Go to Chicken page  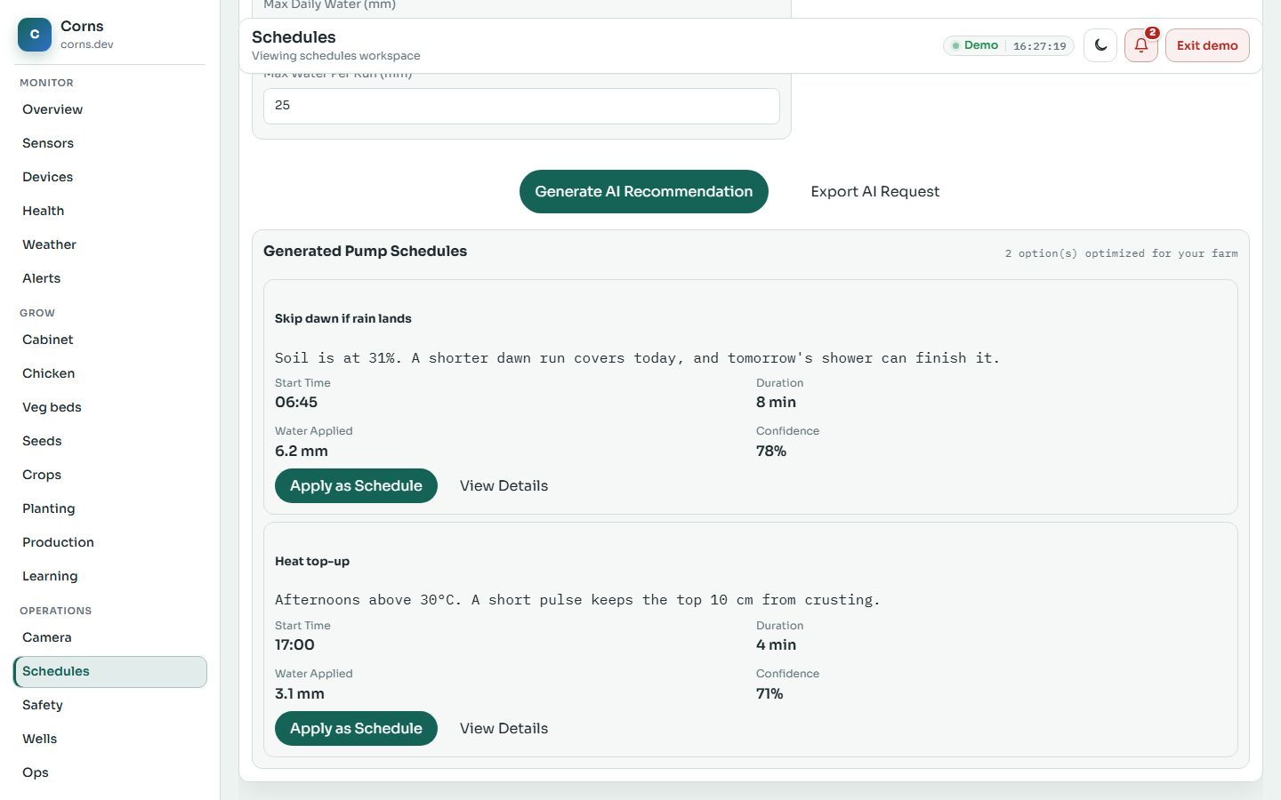[x=110, y=373]
